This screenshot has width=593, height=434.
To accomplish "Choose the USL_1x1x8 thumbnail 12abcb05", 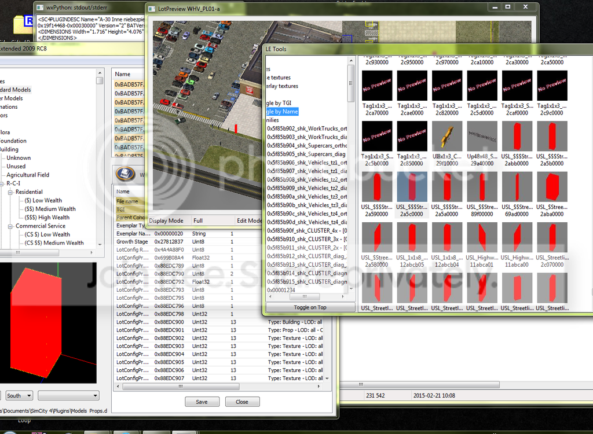I will coord(412,237).
